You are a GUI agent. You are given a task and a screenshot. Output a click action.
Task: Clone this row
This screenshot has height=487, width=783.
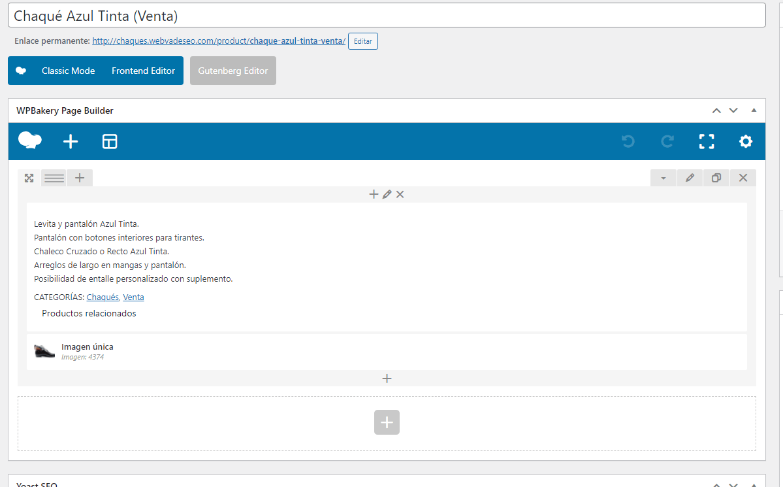point(716,178)
